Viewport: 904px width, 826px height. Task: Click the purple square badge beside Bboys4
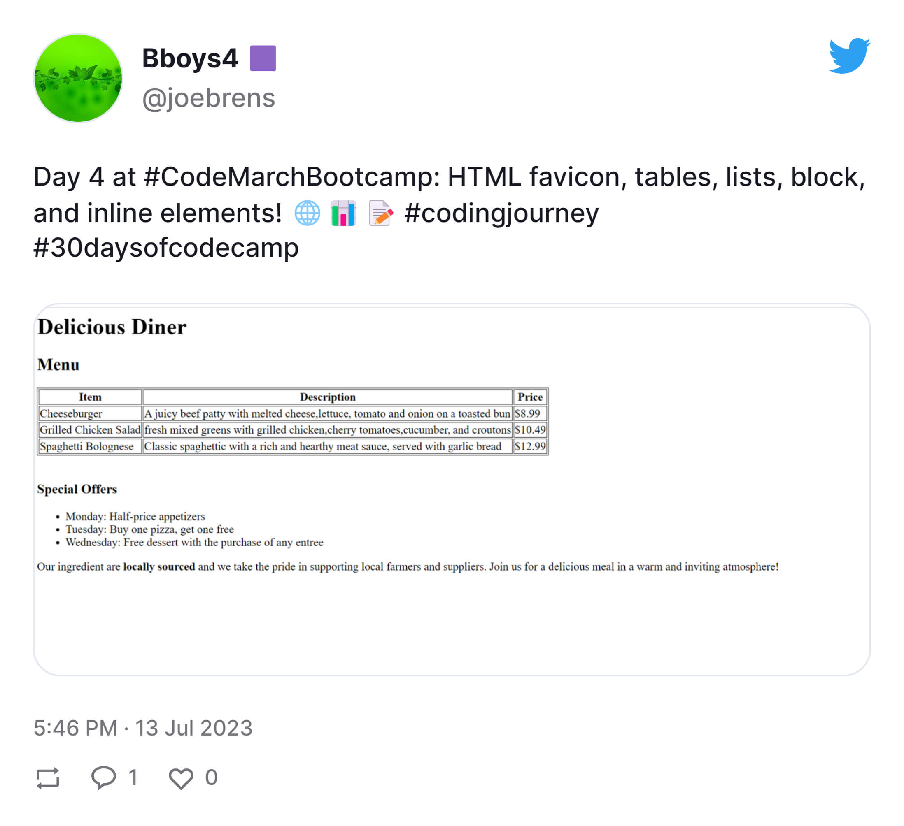pyautogui.click(x=263, y=58)
